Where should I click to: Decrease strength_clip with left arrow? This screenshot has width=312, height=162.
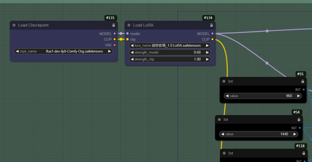[x=132, y=59]
